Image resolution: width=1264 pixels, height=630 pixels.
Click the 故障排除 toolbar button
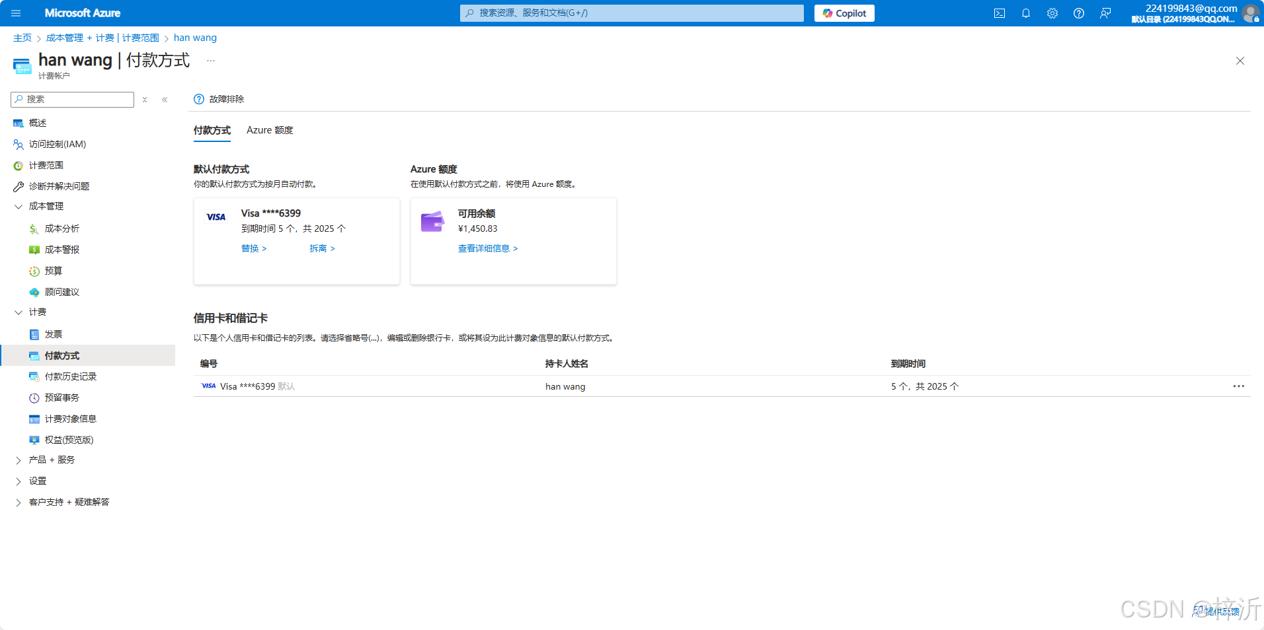(219, 99)
